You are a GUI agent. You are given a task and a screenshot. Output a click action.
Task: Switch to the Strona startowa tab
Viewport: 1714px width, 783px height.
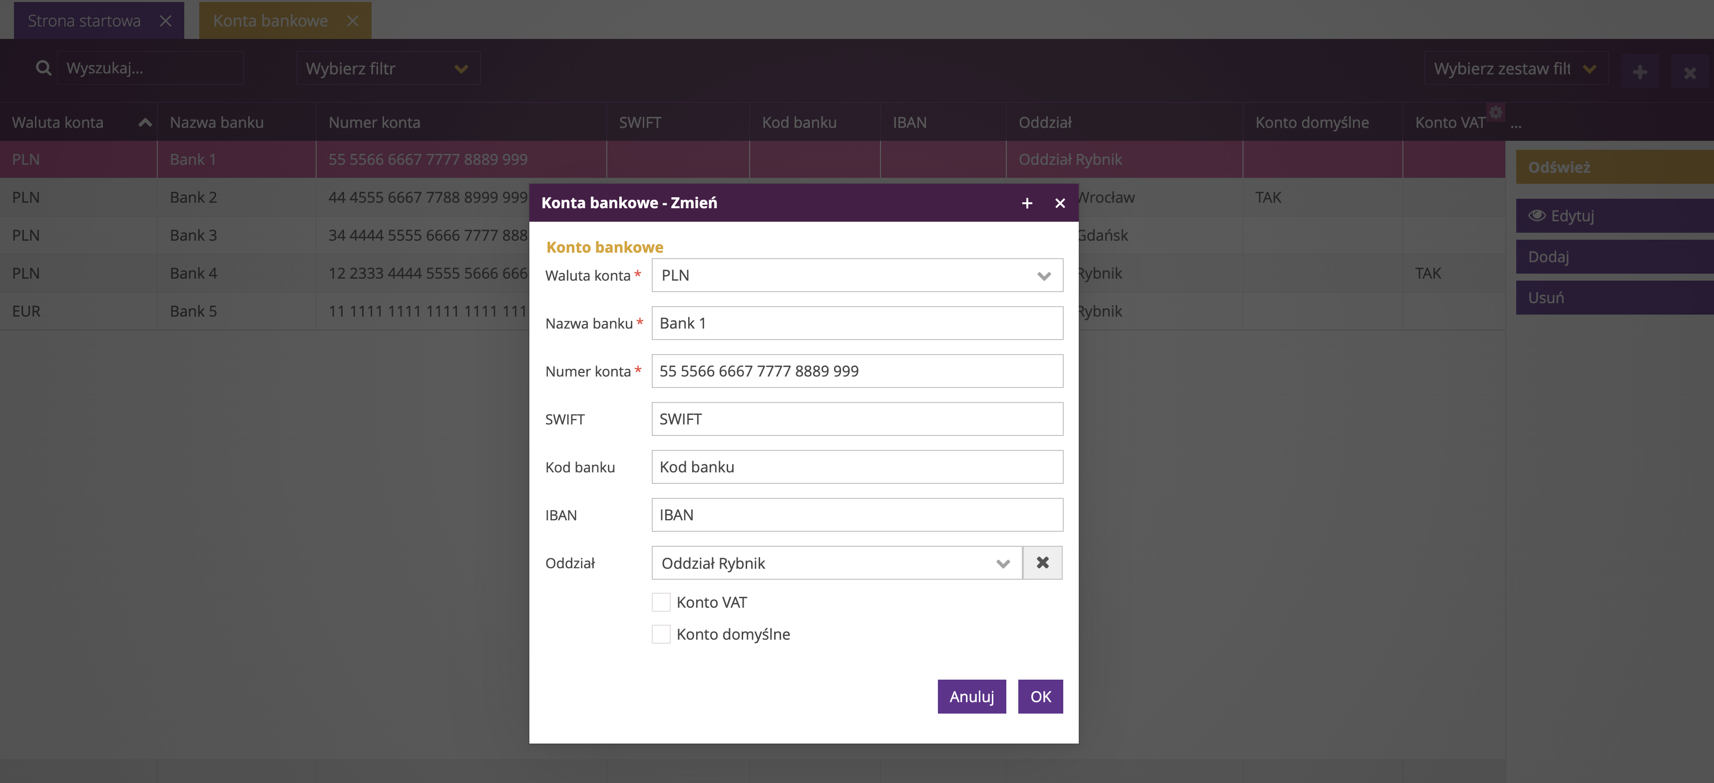point(84,20)
